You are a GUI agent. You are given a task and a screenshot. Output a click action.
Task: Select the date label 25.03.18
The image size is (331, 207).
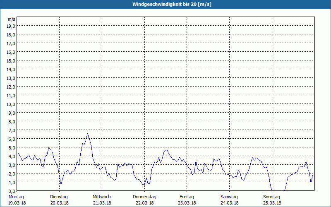click(272, 203)
